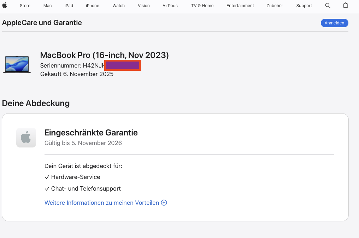Screen dimensions: 359x238
Task: Click Gültig bis 5. November 2026 text
Action: (x=83, y=143)
